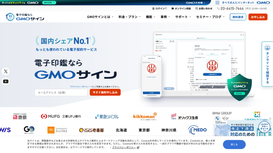Click the HIS logo
Image resolution: width=273 pixels, height=153 pixels.
pyautogui.click(x=5, y=130)
